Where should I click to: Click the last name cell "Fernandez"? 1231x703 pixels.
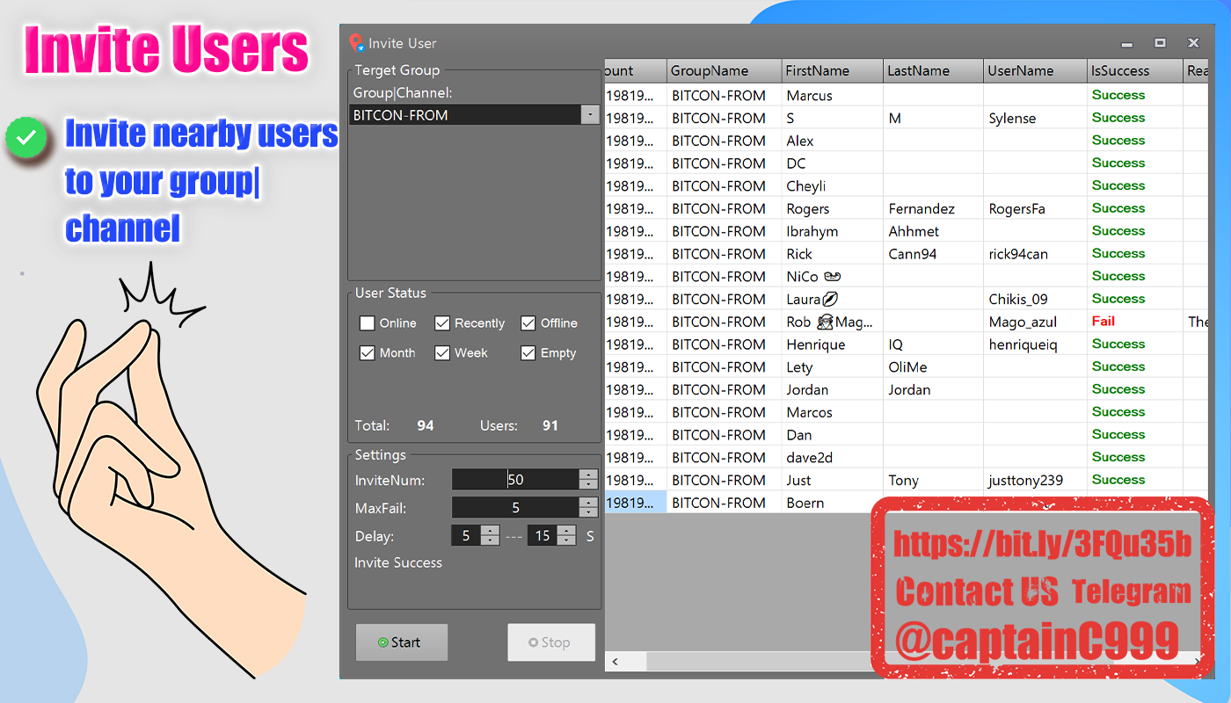click(x=933, y=209)
